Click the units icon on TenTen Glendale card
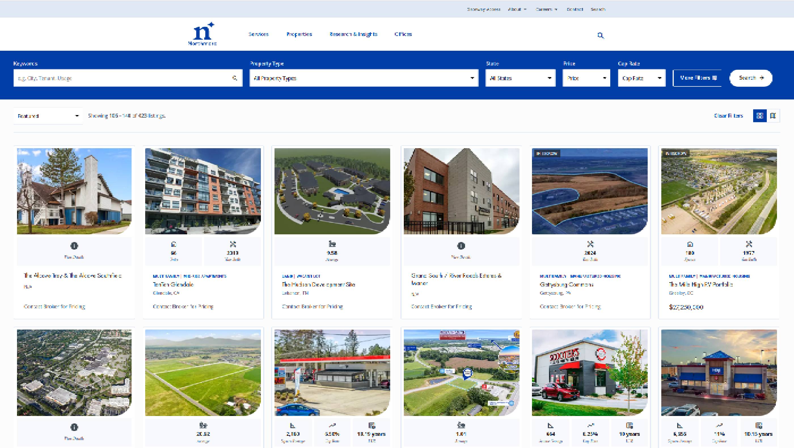Image resolution: width=794 pixels, height=448 pixels. tap(174, 244)
